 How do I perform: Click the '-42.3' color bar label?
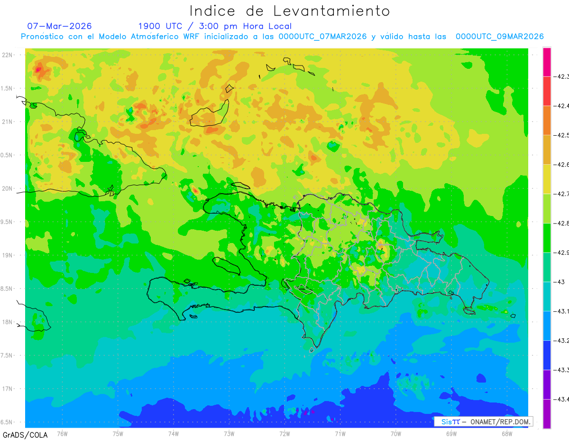coord(561,76)
